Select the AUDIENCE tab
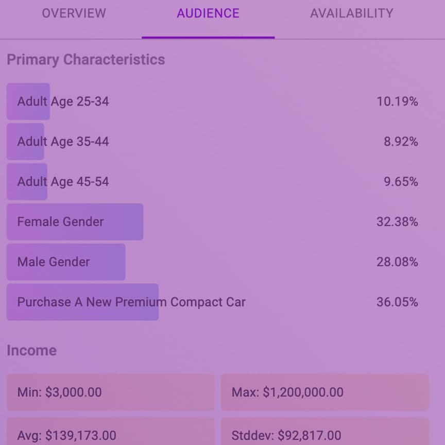 208,13
